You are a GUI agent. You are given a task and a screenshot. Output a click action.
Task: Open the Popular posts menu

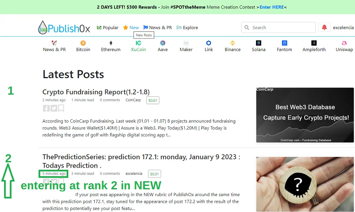(111, 28)
